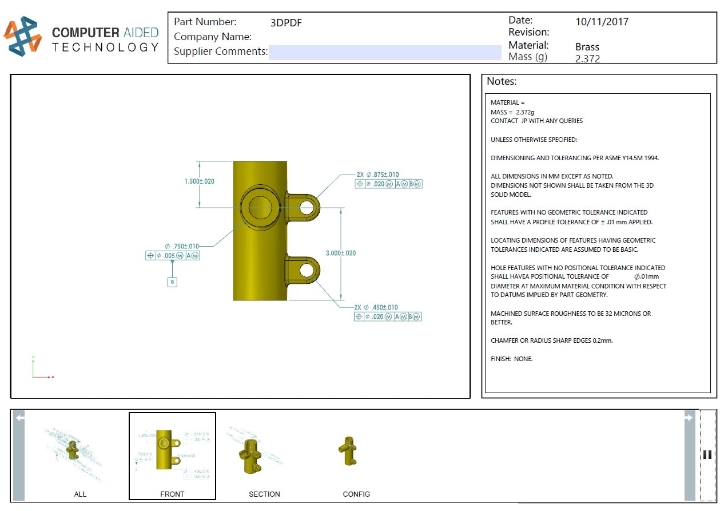Click the left arrow of the view carousel
Viewport: 728px width, 511px height.
pos(19,457)
